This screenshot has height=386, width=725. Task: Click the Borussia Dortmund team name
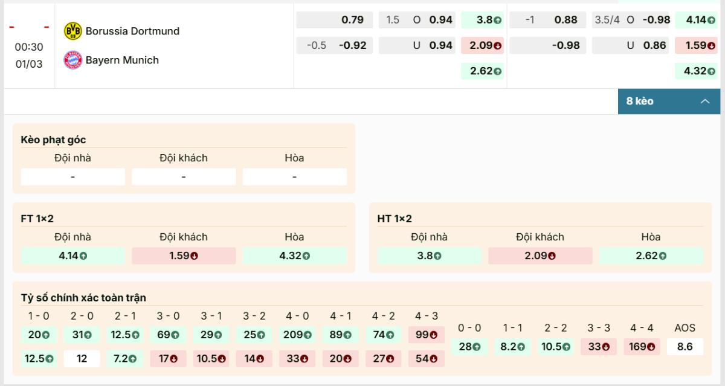132,31
